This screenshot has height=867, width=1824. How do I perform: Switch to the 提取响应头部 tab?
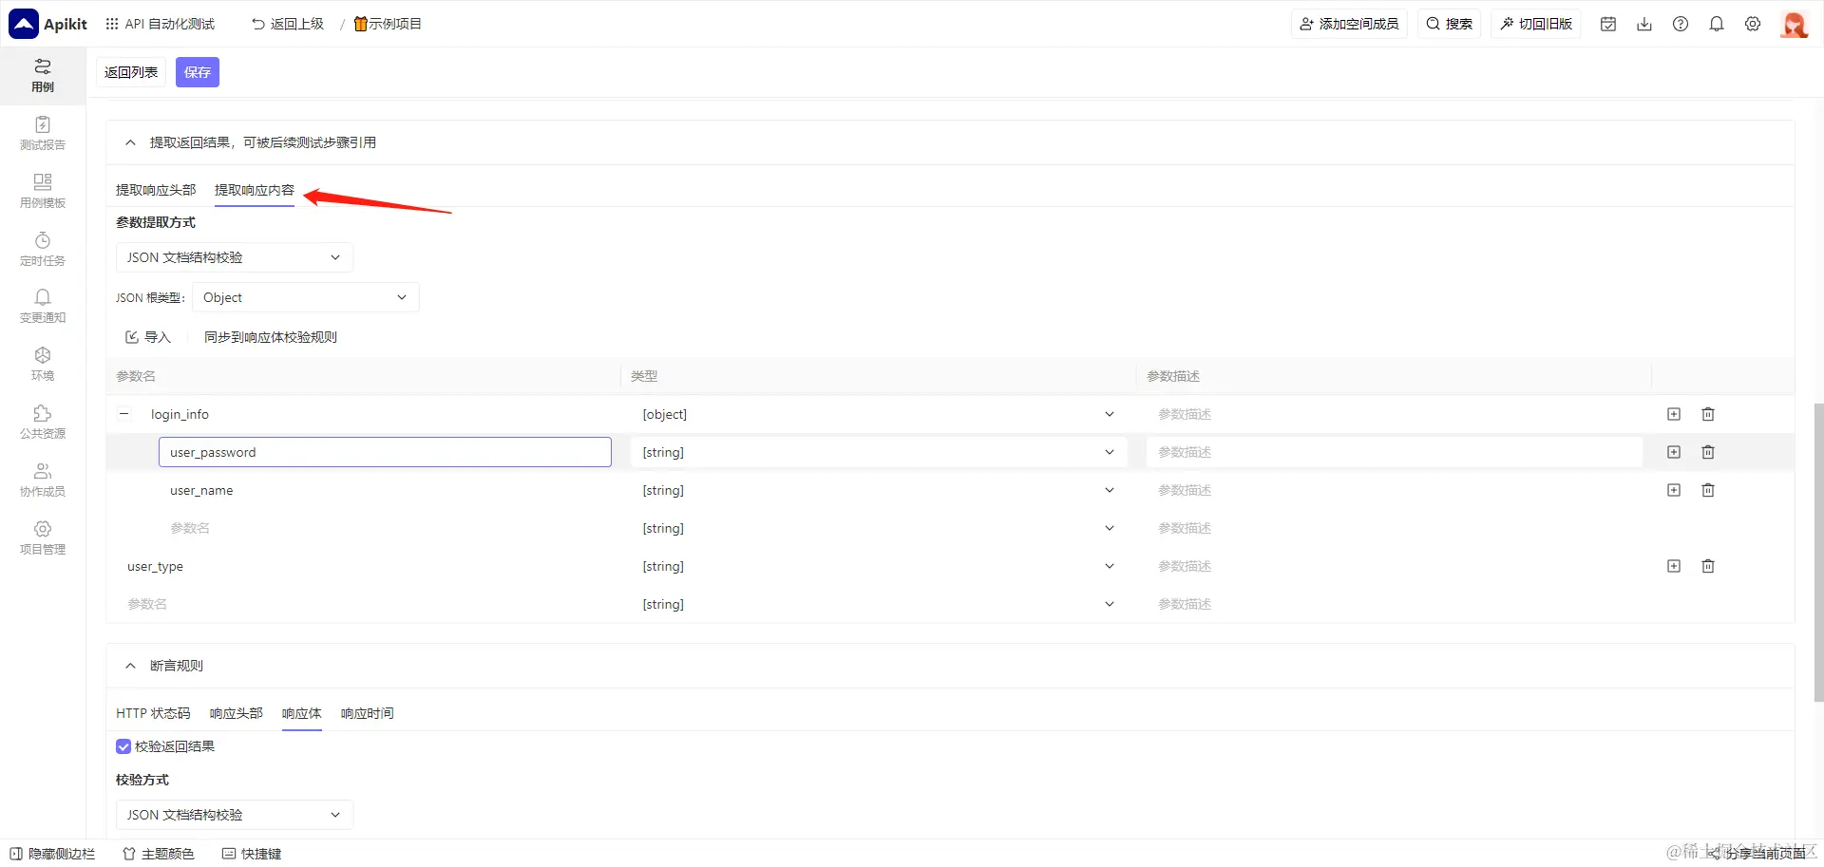(156, 190)
